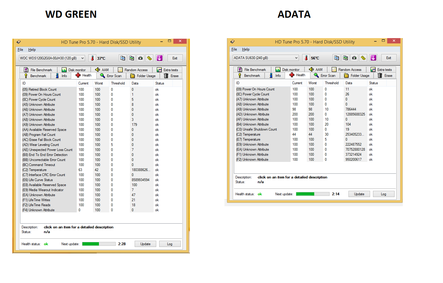Switch to Info tab in ADATA window
Screen dimensions: 443x283
pyautogui.click(x=275, y=76)
